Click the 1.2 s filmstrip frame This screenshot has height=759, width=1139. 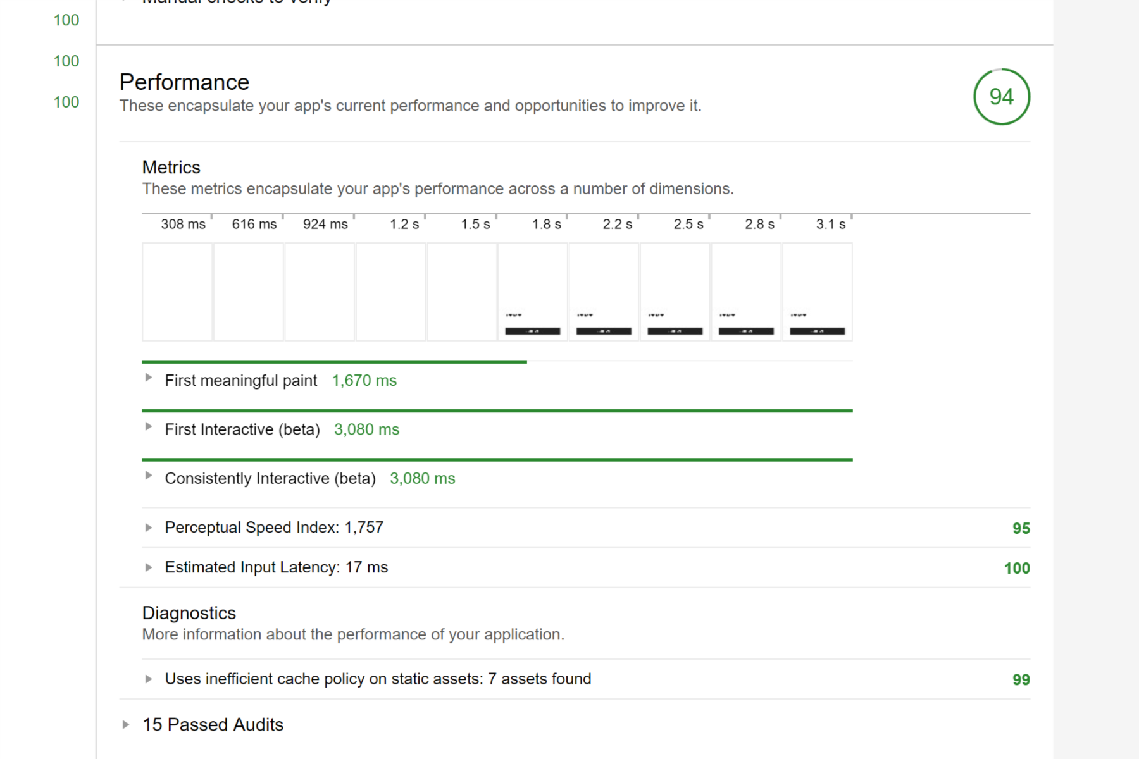pos(390,292)
